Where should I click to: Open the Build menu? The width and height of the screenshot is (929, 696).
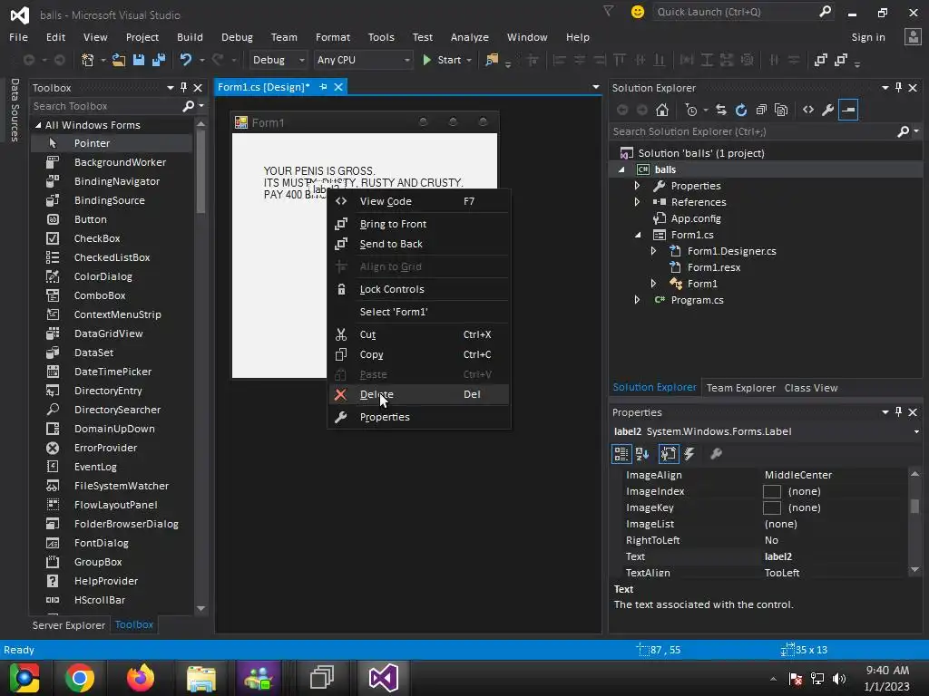(190, 36)
